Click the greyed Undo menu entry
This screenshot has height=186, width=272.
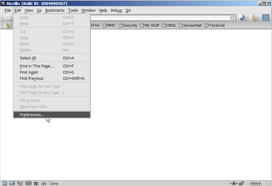pyautogui.click(x=52, y=18)
